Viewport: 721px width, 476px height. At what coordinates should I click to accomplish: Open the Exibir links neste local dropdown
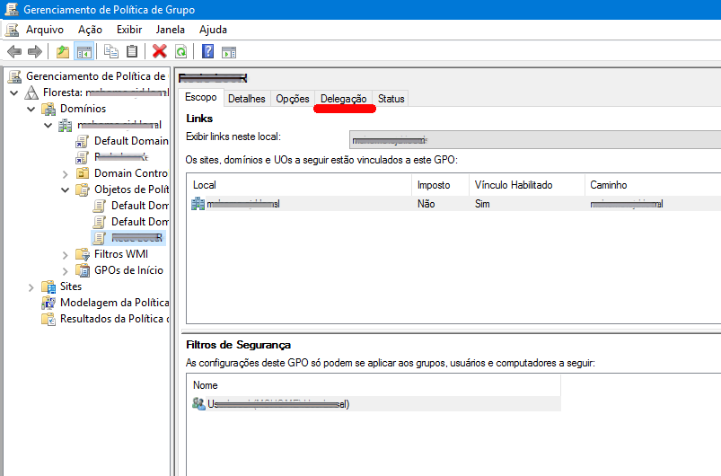tap(535, 138)
